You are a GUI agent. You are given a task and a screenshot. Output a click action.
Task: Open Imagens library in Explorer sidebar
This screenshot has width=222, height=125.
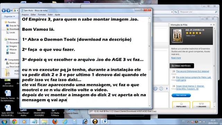click(11, 46)
